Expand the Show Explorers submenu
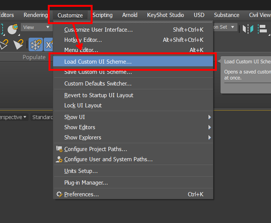The image size is (271, 223). click(x=133, y=137)
